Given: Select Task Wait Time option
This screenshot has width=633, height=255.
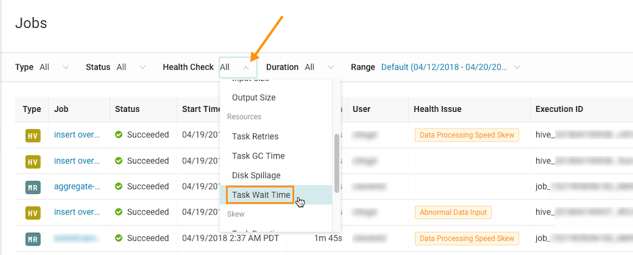Looking at the screenshot, I should [261, 195].
